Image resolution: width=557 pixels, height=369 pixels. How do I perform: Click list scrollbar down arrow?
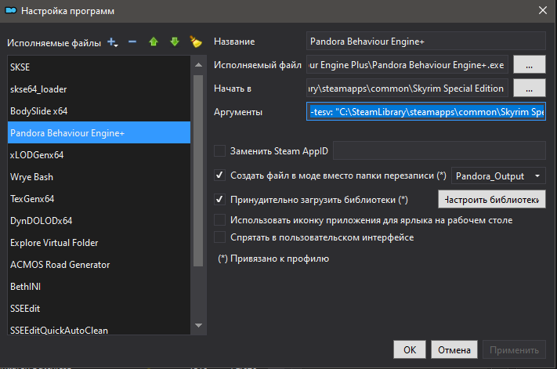click(x=198, y=325)
